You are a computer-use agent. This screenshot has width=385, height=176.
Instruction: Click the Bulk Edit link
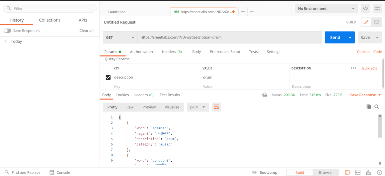coord(369,68)
